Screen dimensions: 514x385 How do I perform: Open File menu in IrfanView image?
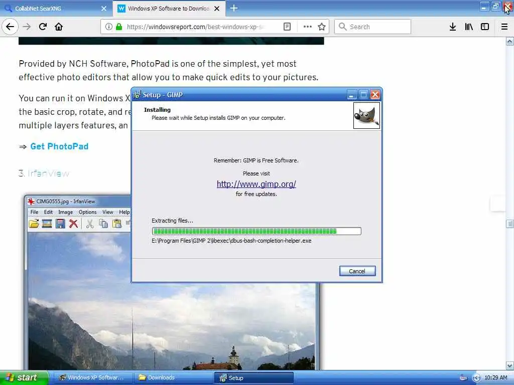pos(35,212)
